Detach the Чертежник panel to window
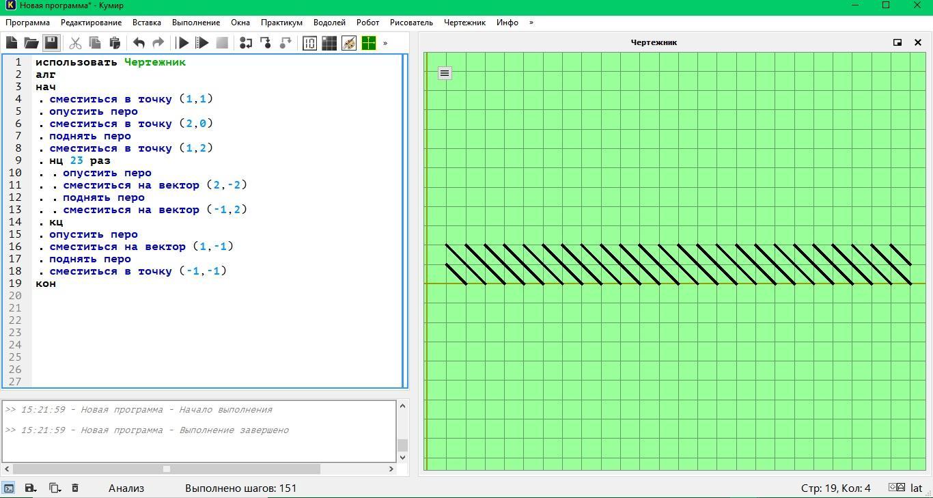The image size is (933, 498). tap(897, 42)
